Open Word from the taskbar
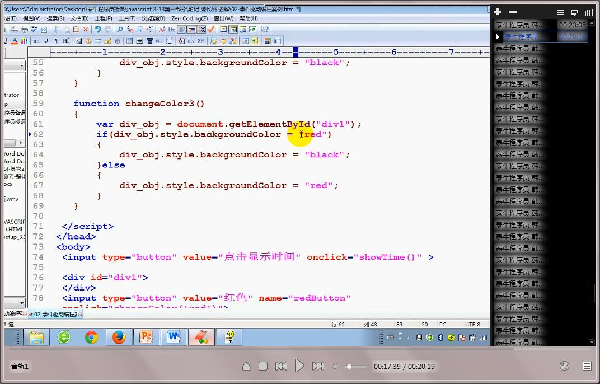 click(x=174, y=338)
